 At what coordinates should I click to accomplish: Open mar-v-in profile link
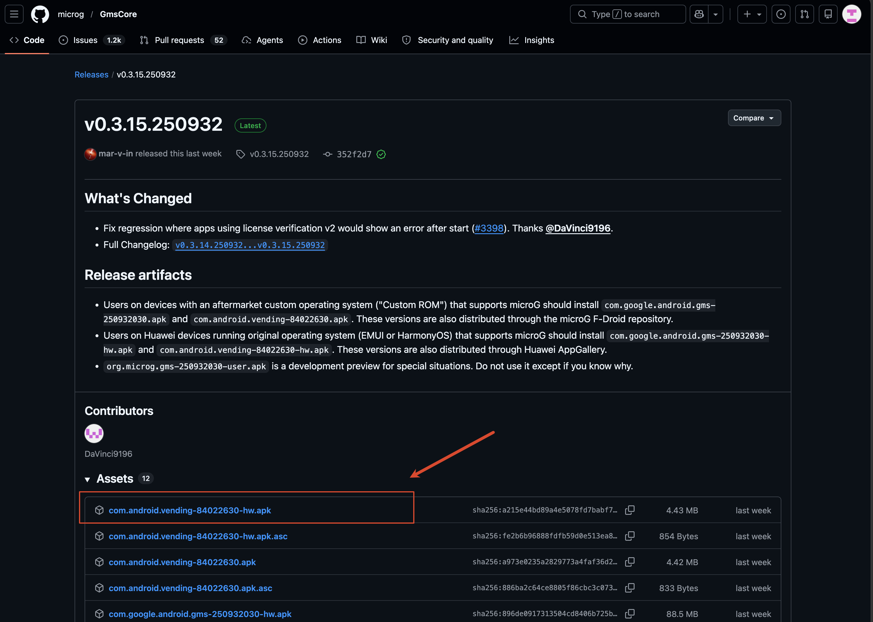[116, 153]
